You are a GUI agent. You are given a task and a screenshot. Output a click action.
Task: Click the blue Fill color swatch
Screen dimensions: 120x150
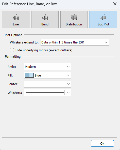tap(29, 75)
